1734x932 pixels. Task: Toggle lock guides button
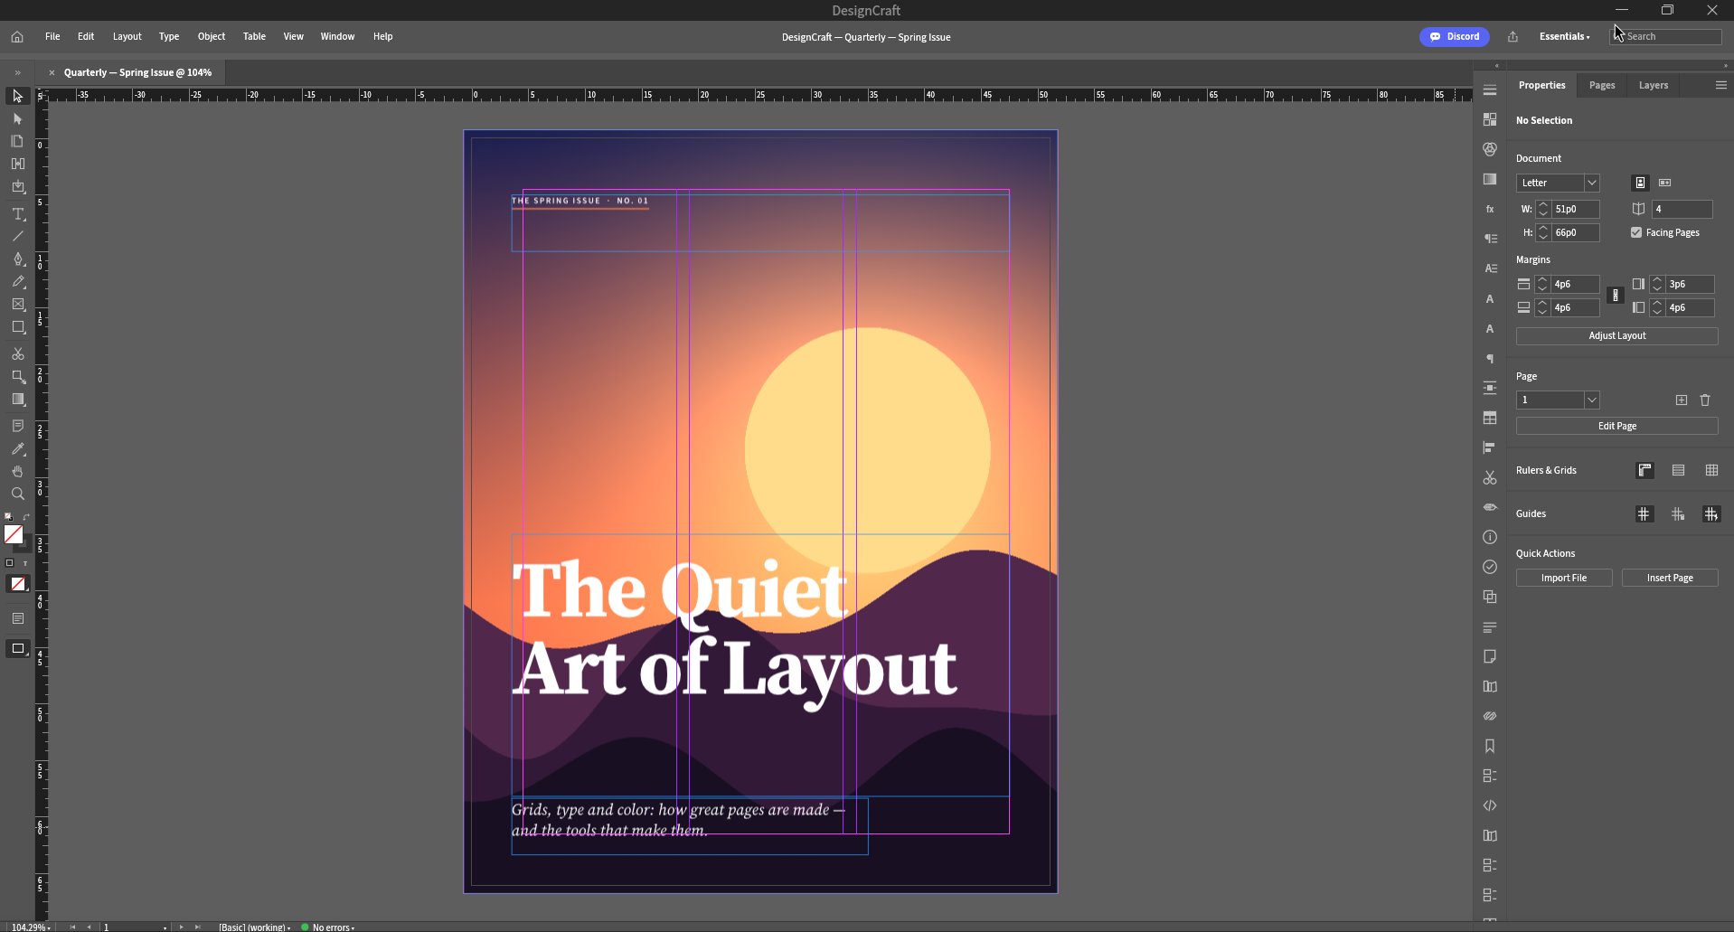click(1678, 513)
